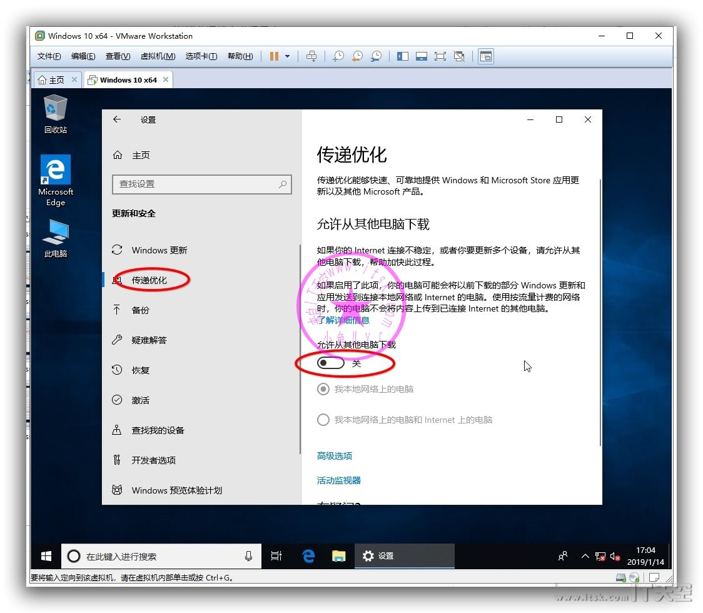Image resolution: width=703 pixels, height=613 pixels.
Task: Click the search magnifier icon in Settings
Action: (x=283, y=185)
